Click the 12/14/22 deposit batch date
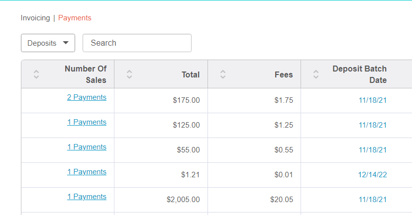The height and width of the screenshot is (215, 412). coord(372,175)
